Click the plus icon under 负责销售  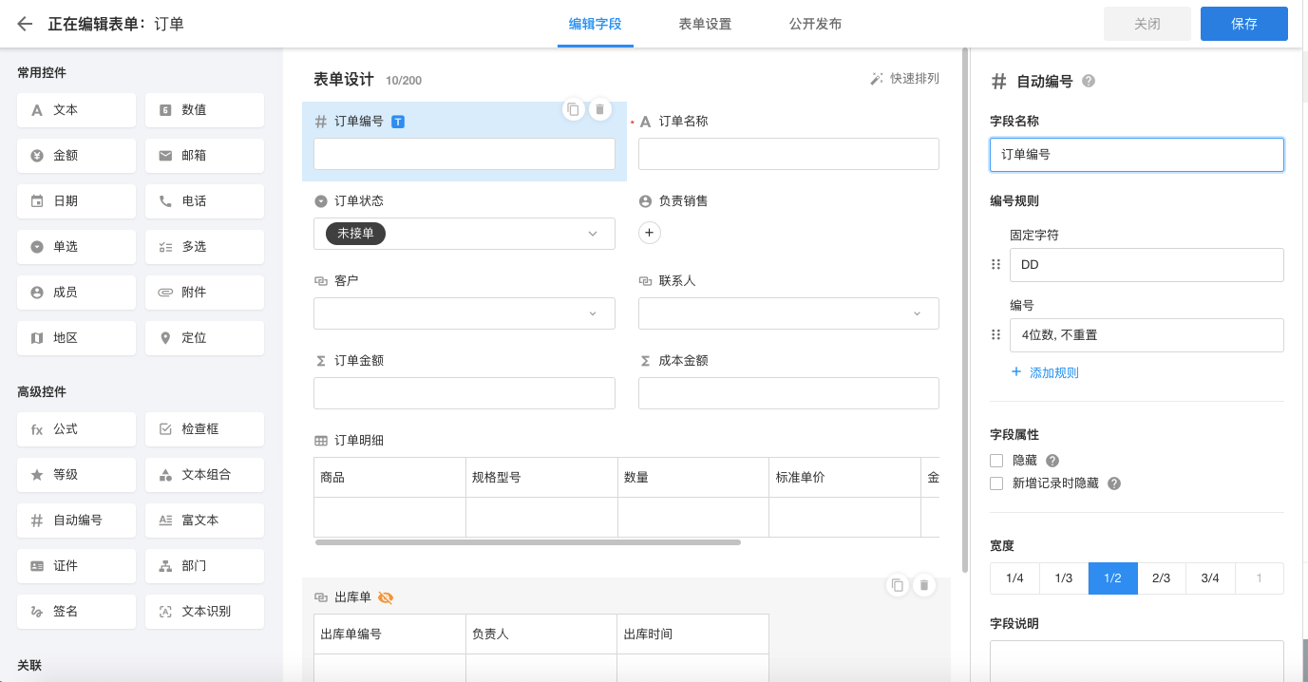coord(650,233)
